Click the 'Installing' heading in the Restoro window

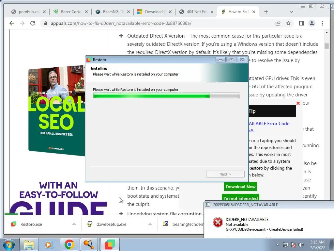(x=99, y=68)
